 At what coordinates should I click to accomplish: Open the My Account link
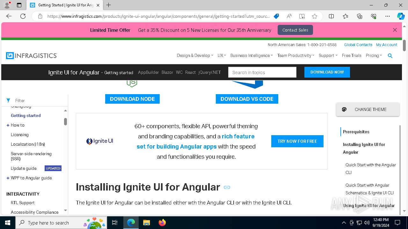click(x=387, y=45)
